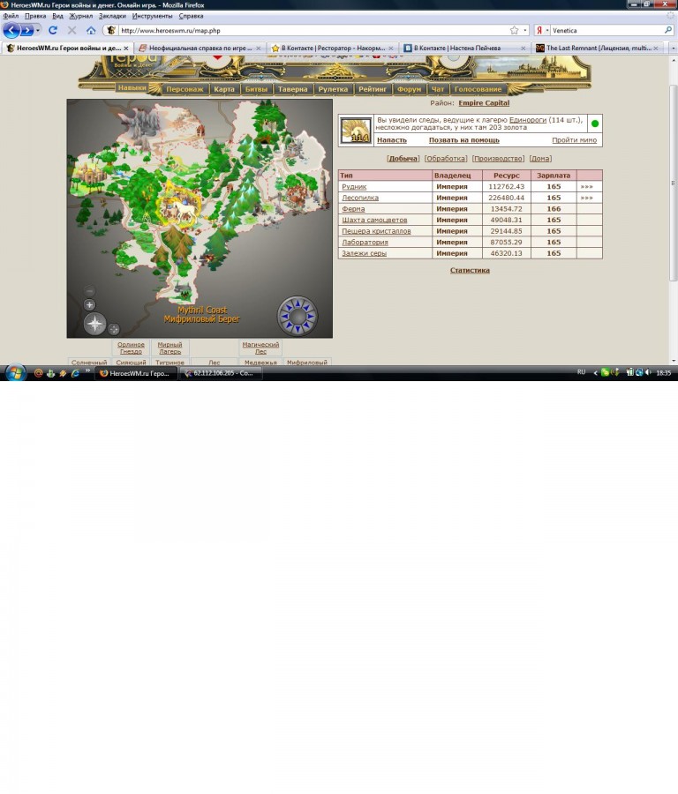The width and height of the screenshot is (678, 794).
Task: Zoom in the map with plus button
Action: (x=90, y=305)
